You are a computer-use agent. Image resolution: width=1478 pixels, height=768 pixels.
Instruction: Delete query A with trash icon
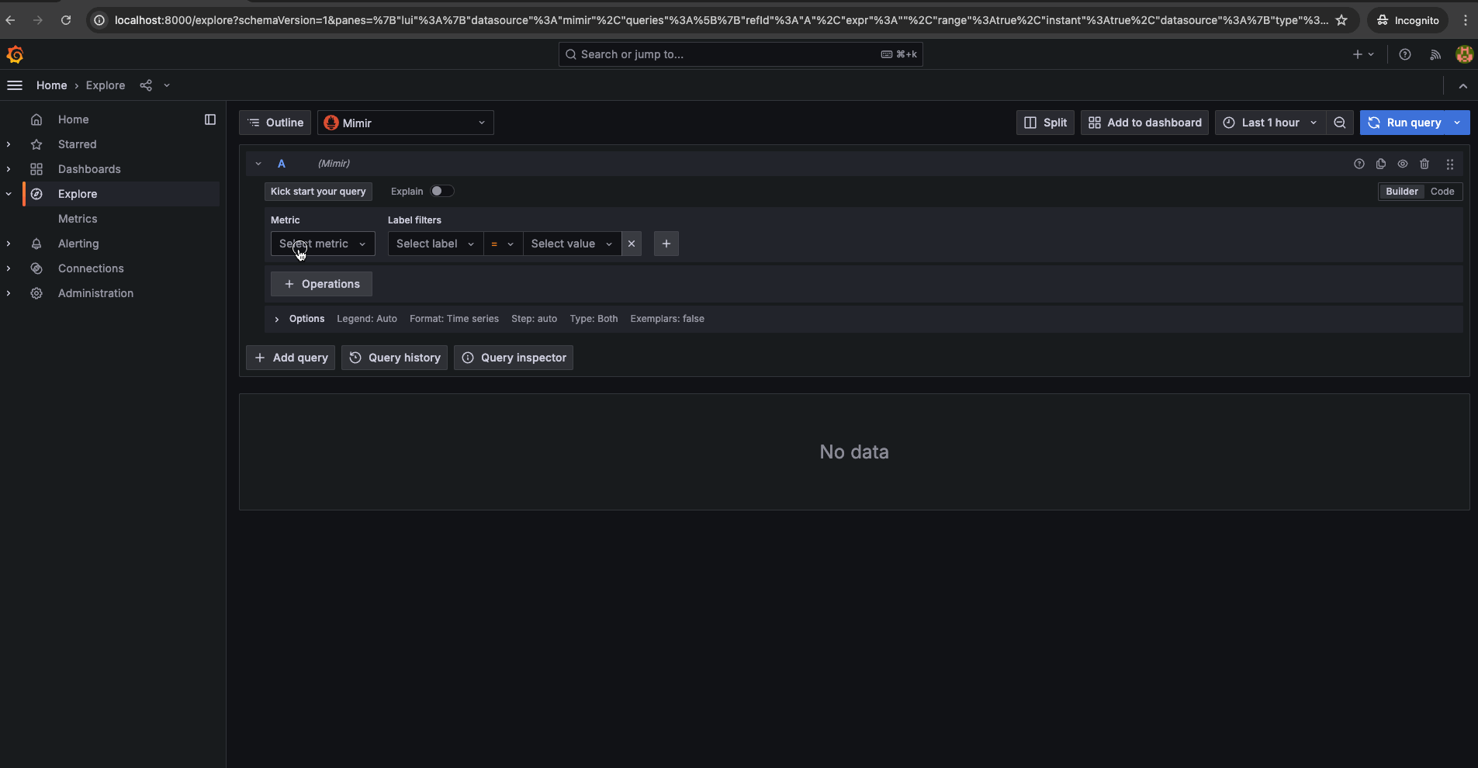tap(1424, 164)
